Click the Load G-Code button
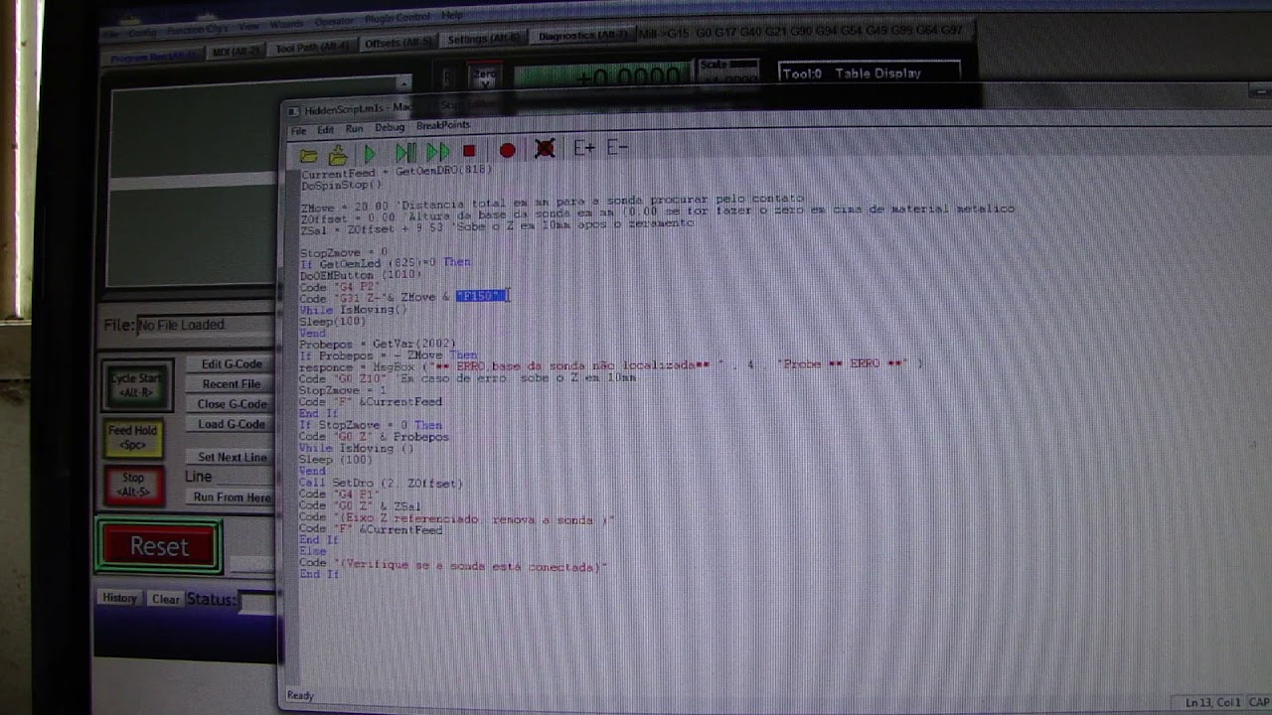The height and width of the screenshot is (715, 1272). (232, 424)
